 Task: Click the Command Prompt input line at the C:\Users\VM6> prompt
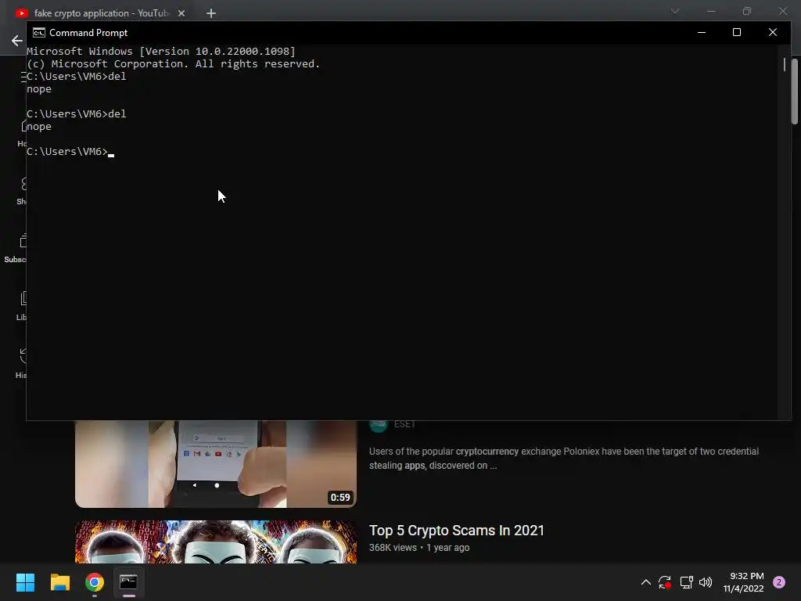coord(70,152)
